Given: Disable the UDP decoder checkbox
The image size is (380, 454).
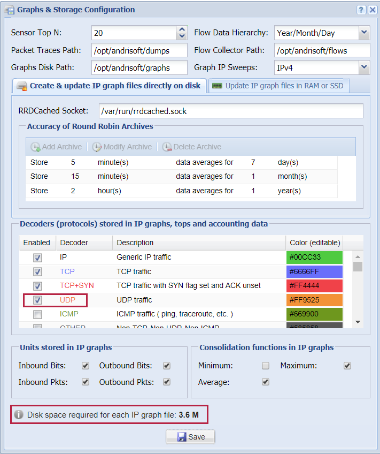Looking at the screenshot, I should [37, 300].
